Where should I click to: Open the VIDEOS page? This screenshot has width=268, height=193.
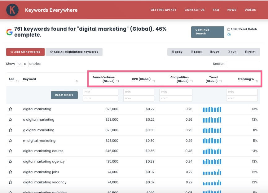point(250,10)
